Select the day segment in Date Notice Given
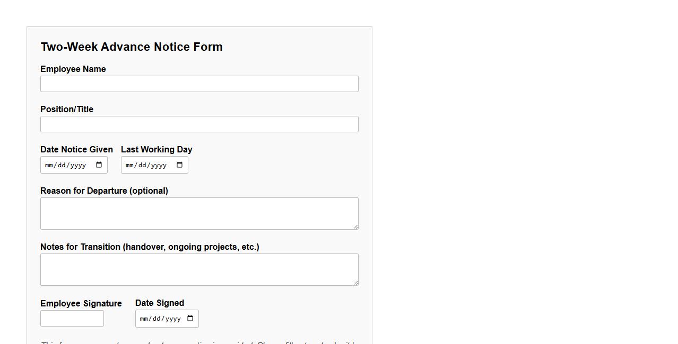Viewport: 678px width, 344px height. click(x=62, y=165)
